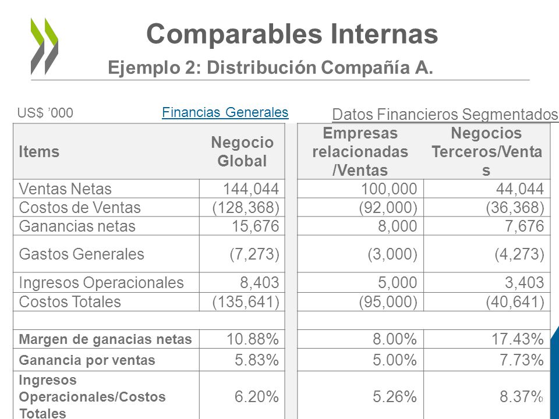
Task: Select the Comparables Internas title
Action: click(x=292, y=34)
